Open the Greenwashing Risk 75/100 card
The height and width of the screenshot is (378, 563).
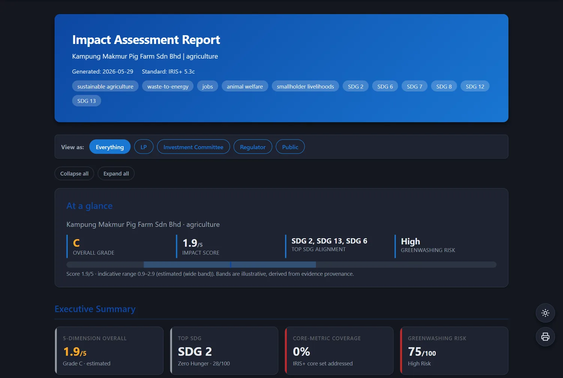pos(454,351)
